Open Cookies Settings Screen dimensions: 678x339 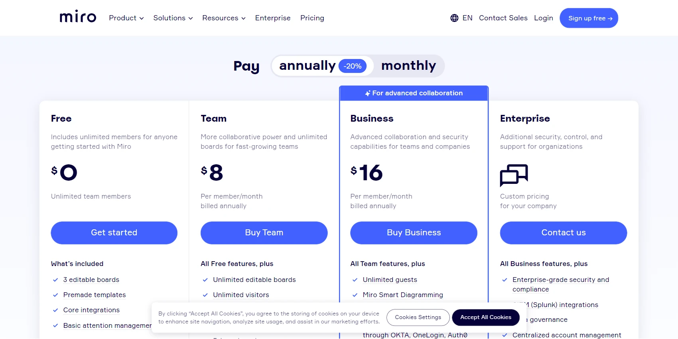418,317
